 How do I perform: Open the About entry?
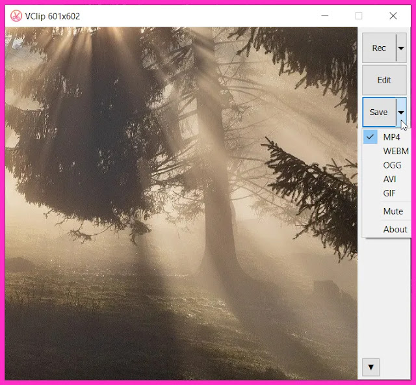pos(387,230)
